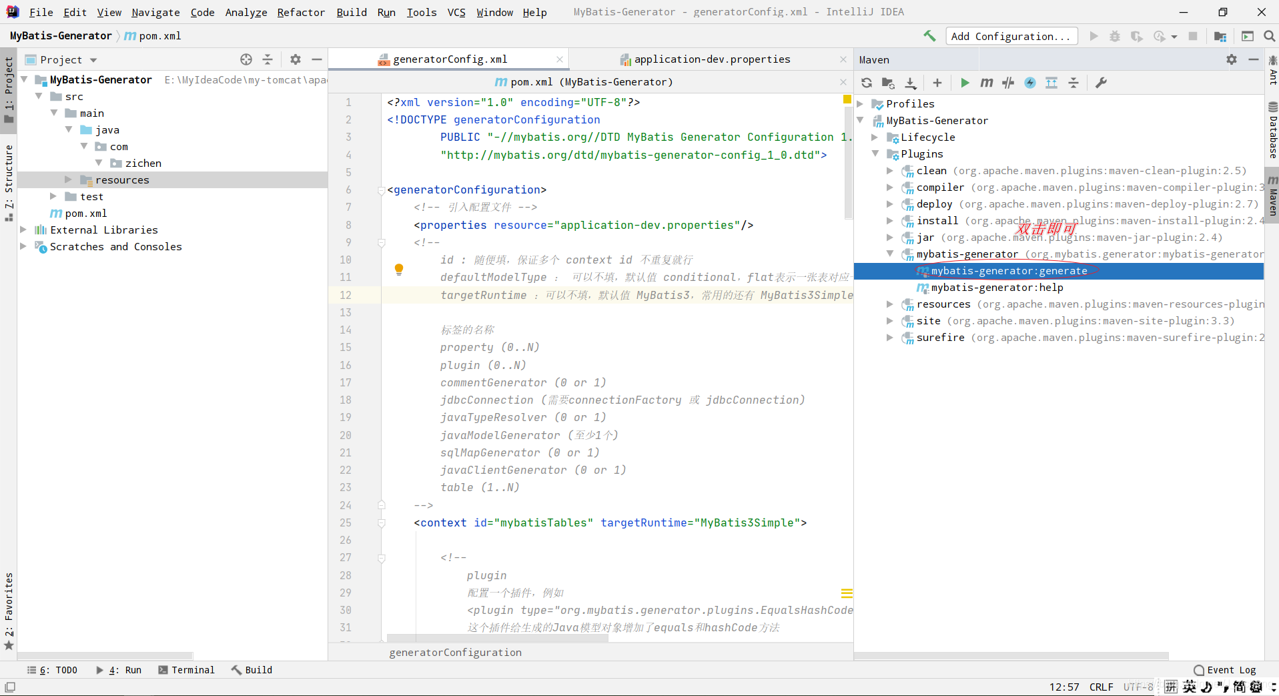The height and width of the screenshot is (696, 1279).
Task: Open the Ant side tool window
Action: pos(1272,71)
